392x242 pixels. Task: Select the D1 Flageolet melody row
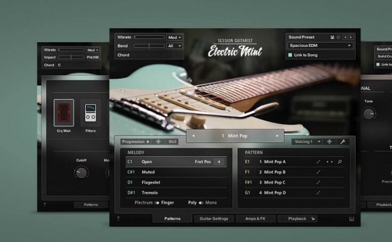[176, 182]
